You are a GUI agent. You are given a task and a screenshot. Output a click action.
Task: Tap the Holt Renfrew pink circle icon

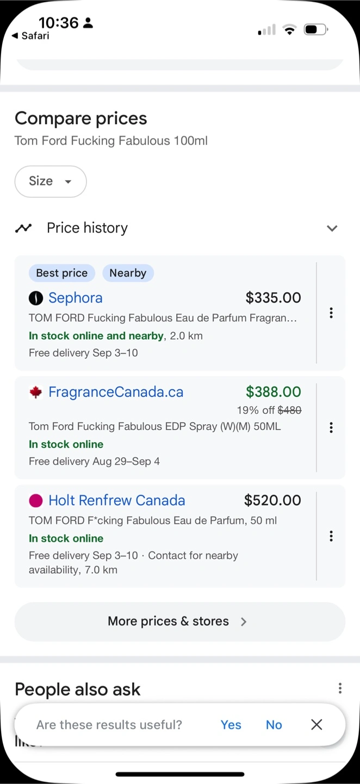click(x=35, y=500)
